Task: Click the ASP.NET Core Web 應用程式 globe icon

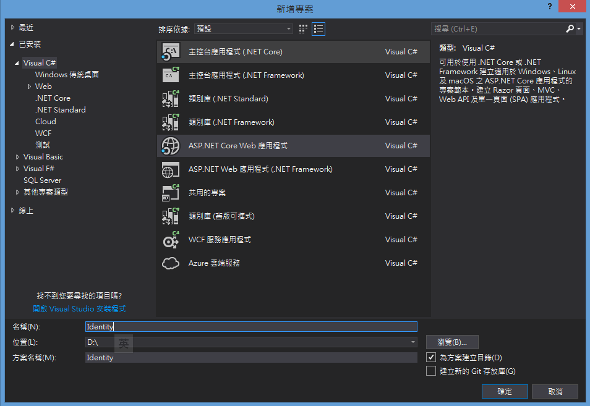Action: [171, 145]
